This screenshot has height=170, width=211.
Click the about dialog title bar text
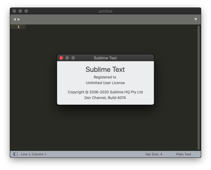(105, 58)
